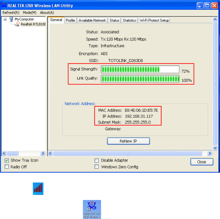Maximize the Realtek utility window
The image size is (220, 219).
[207, 6]
